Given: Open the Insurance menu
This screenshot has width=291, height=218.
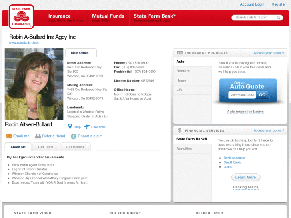Looking at the screenshot, I should [x=66, y=18].
